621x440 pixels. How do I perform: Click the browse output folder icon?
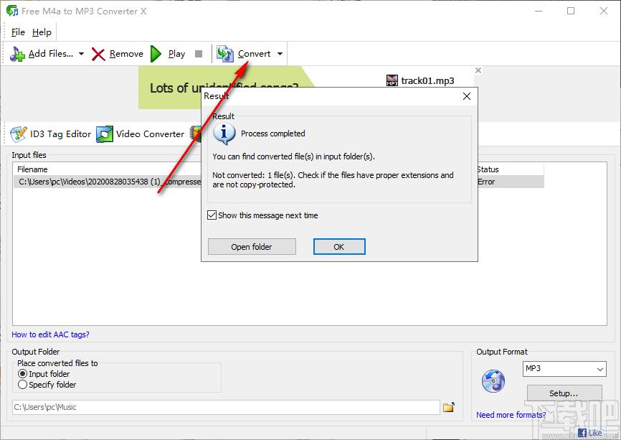[x=449, y=408]
